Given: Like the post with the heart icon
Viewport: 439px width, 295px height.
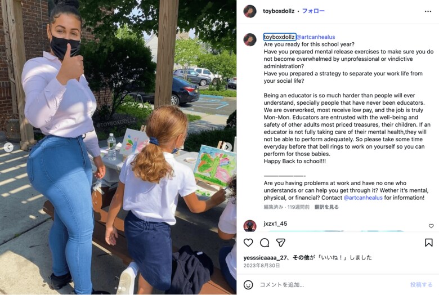Looking at the screenshot, I should pyautogui.click(x=248, y=243).
